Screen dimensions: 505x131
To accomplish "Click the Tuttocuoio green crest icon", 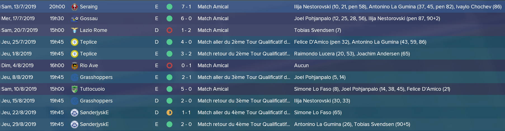I will pos(74,89).
